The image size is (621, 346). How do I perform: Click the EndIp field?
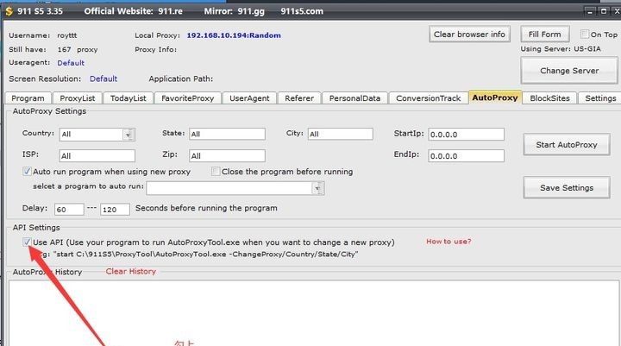(466, 156)
